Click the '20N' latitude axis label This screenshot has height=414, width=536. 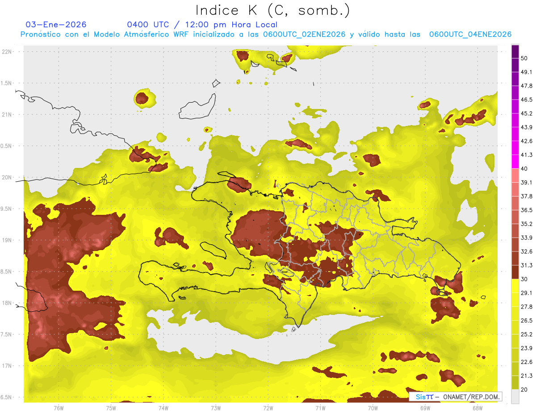click(7, 178)
